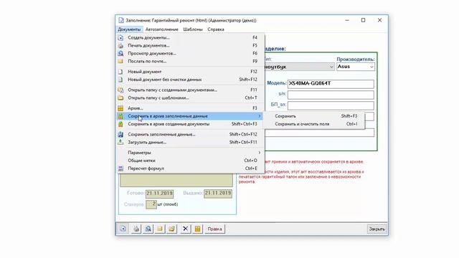Screen dimensions: 459x258
Task: Choose Открыть папку с шаблонами
Action: [190, 97]
